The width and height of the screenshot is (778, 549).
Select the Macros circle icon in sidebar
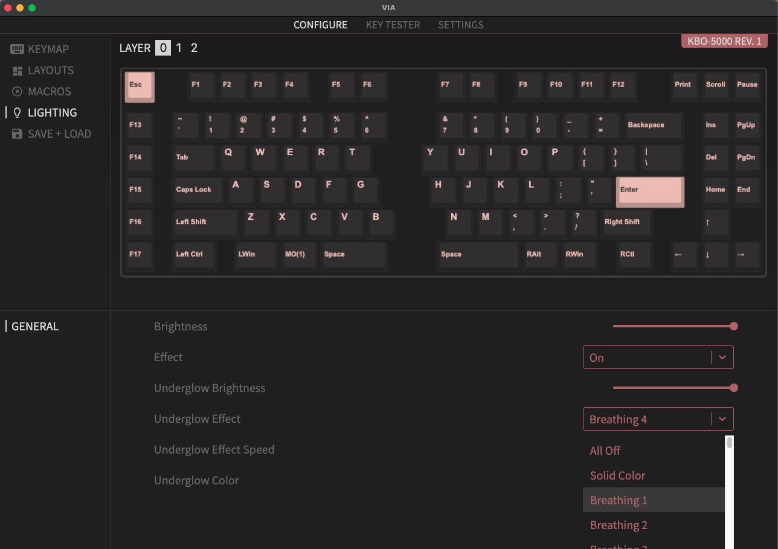tap(17, 92)
